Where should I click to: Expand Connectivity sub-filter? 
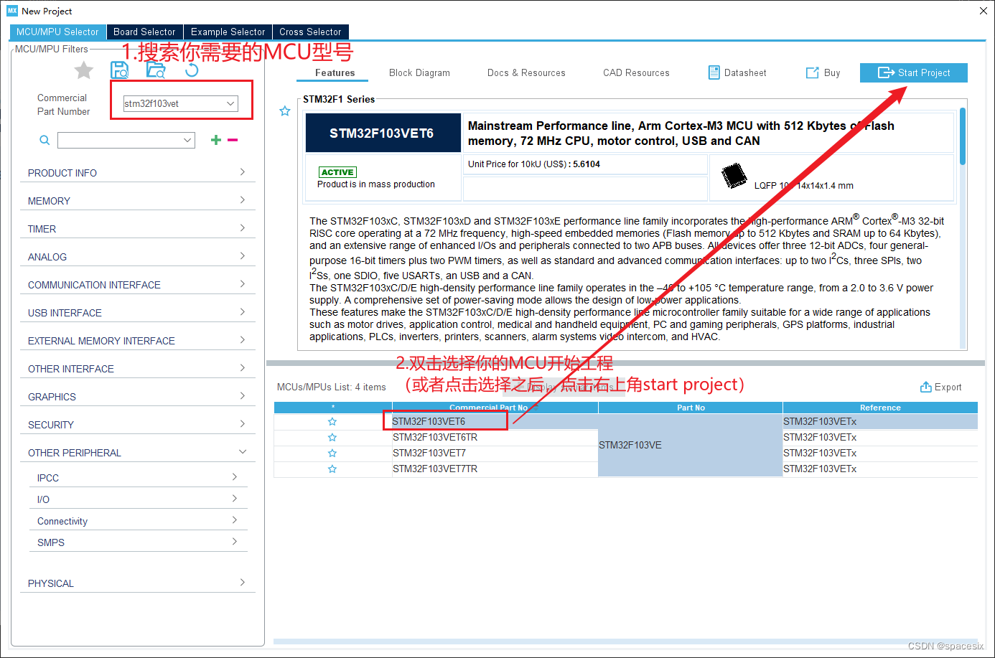pos(138,521)
